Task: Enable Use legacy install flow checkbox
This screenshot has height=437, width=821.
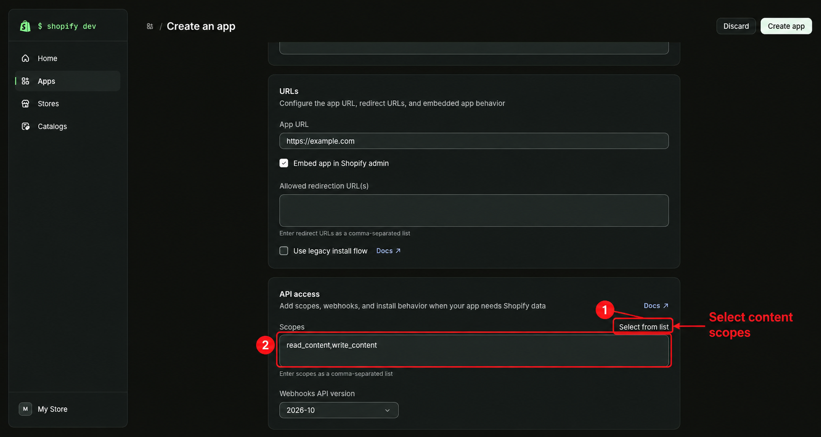Action: click(x=284, y=251)
